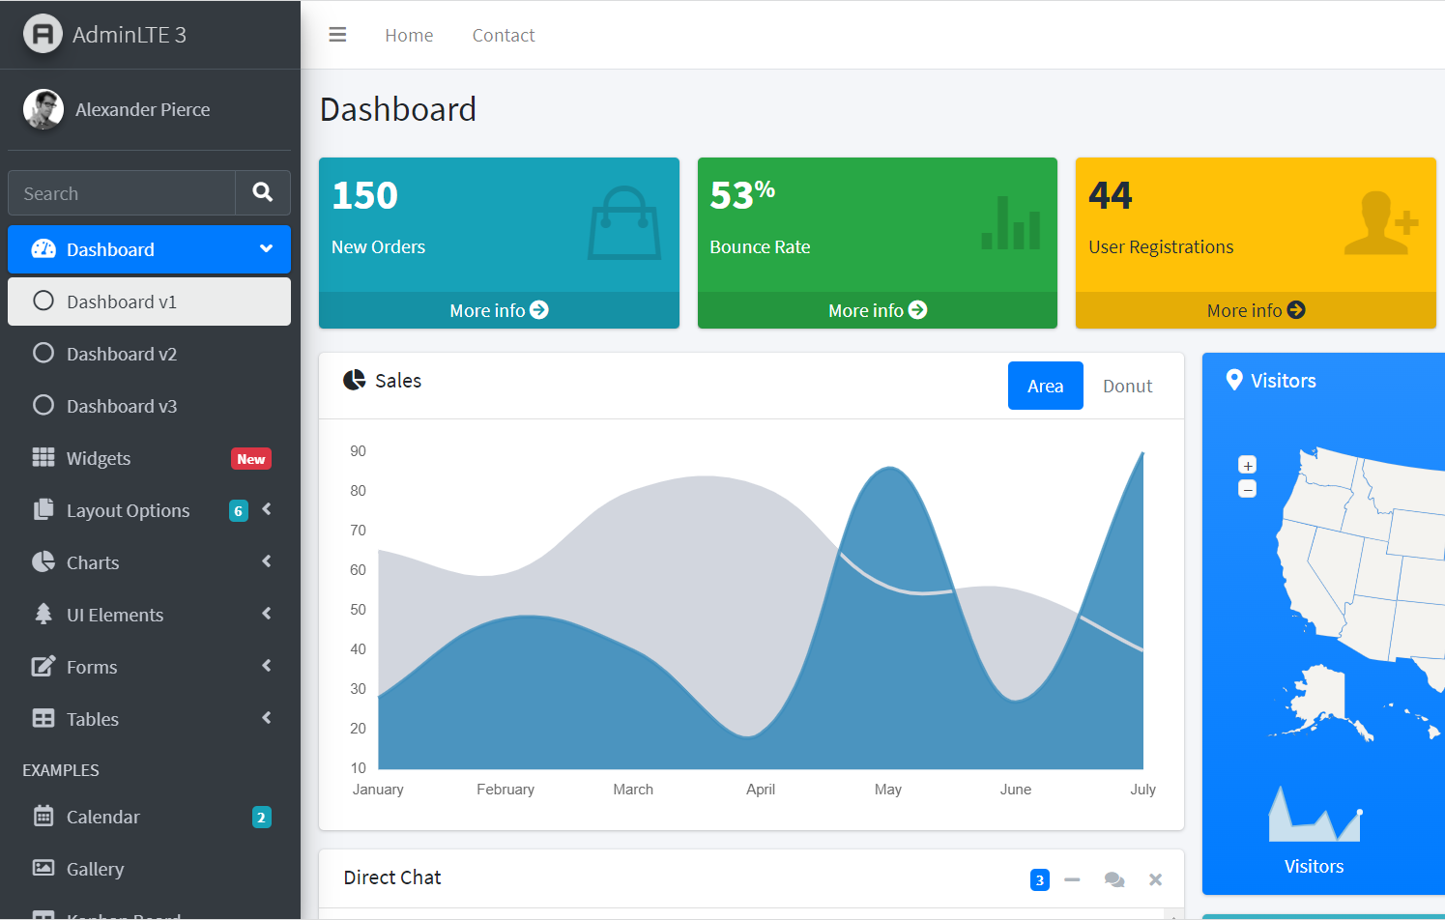Click the Visitors sparkline chart
This screenshot has height=920, width=1445.
coord(1315,814)
